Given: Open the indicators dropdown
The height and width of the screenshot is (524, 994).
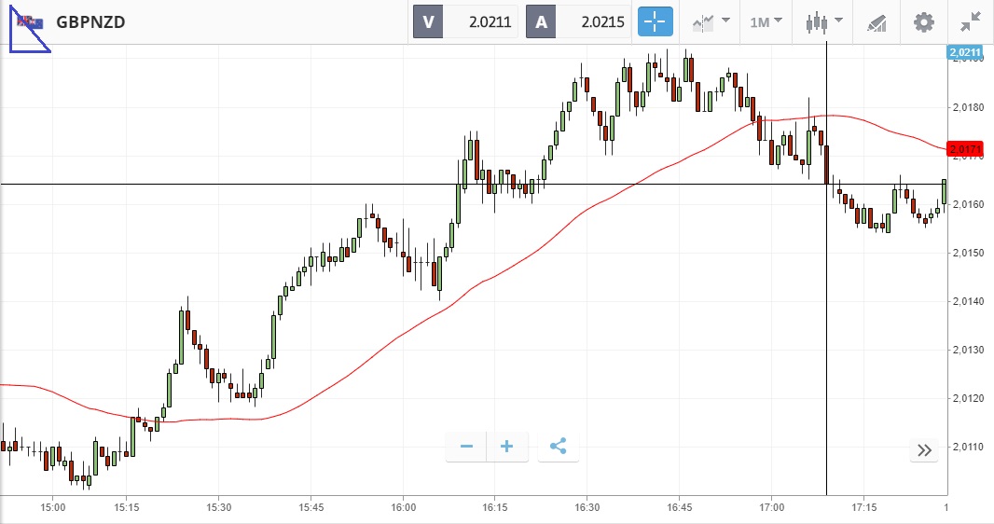Looking at the screenshot, I should (x=711, y=21).
